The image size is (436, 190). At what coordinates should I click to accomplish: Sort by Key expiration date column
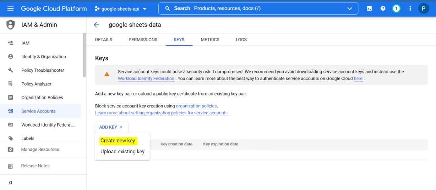coord(221,144)
